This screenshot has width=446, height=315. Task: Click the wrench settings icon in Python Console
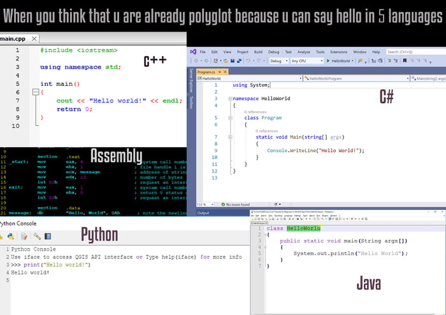pos(36,236)
